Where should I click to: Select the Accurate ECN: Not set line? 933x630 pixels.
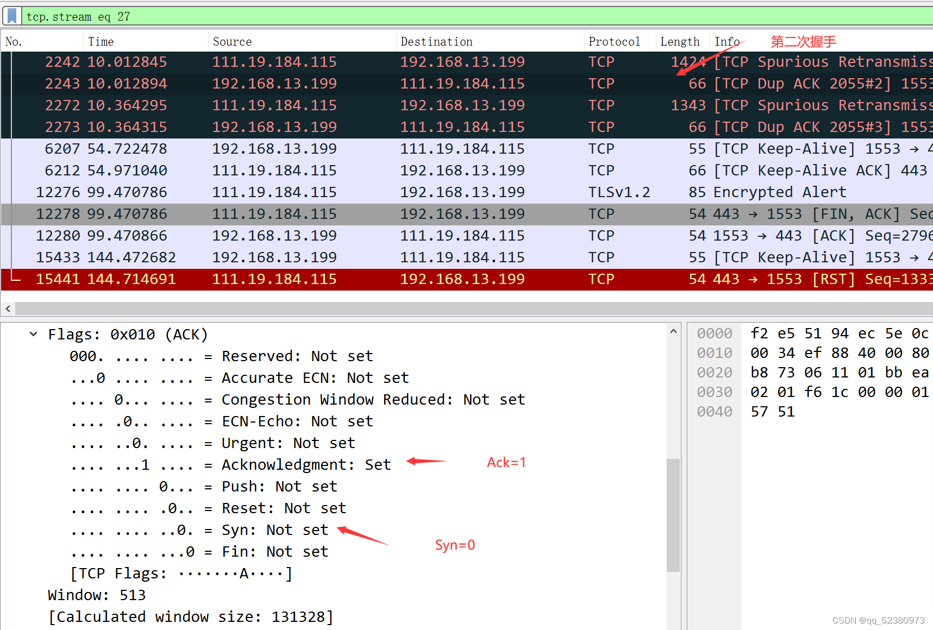(239, 378)
